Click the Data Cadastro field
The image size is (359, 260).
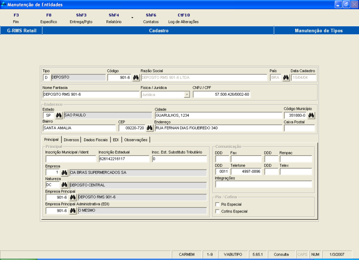(x=304, y=78)
